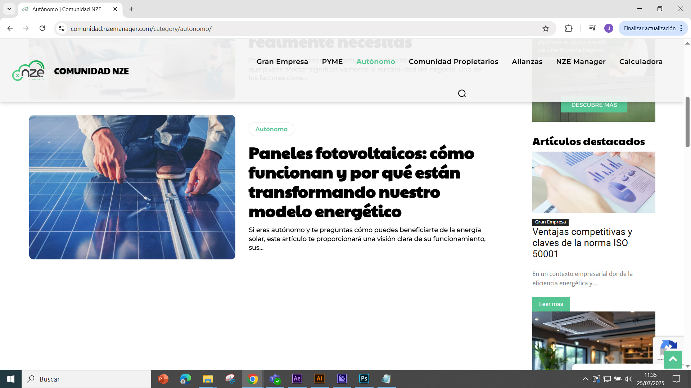The width and height of the screenshot is (691, 388).
Task: Click the ceiling air conditioner thumbnail
Action: tap(594, 341)
